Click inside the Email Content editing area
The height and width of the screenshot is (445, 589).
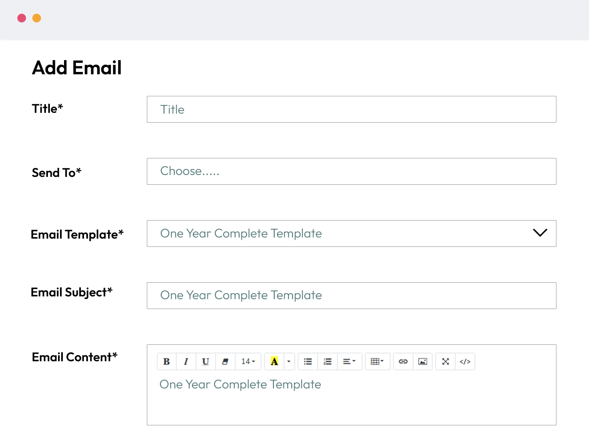[351, 397]
